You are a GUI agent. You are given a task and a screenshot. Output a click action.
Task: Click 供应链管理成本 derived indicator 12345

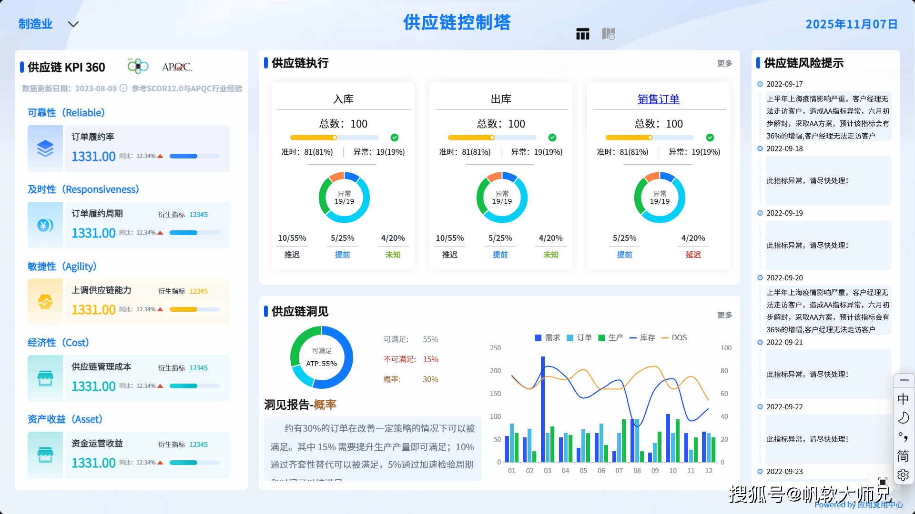(198, 368)
